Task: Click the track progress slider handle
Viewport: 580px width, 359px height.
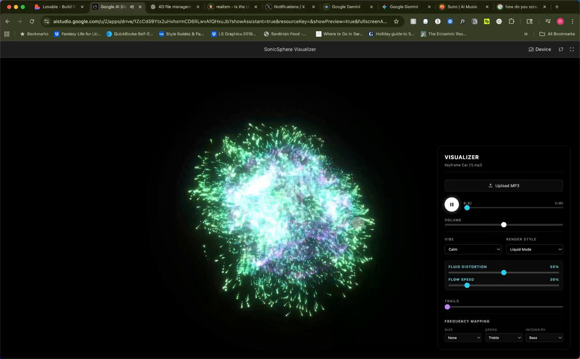Action: point(467,207)
